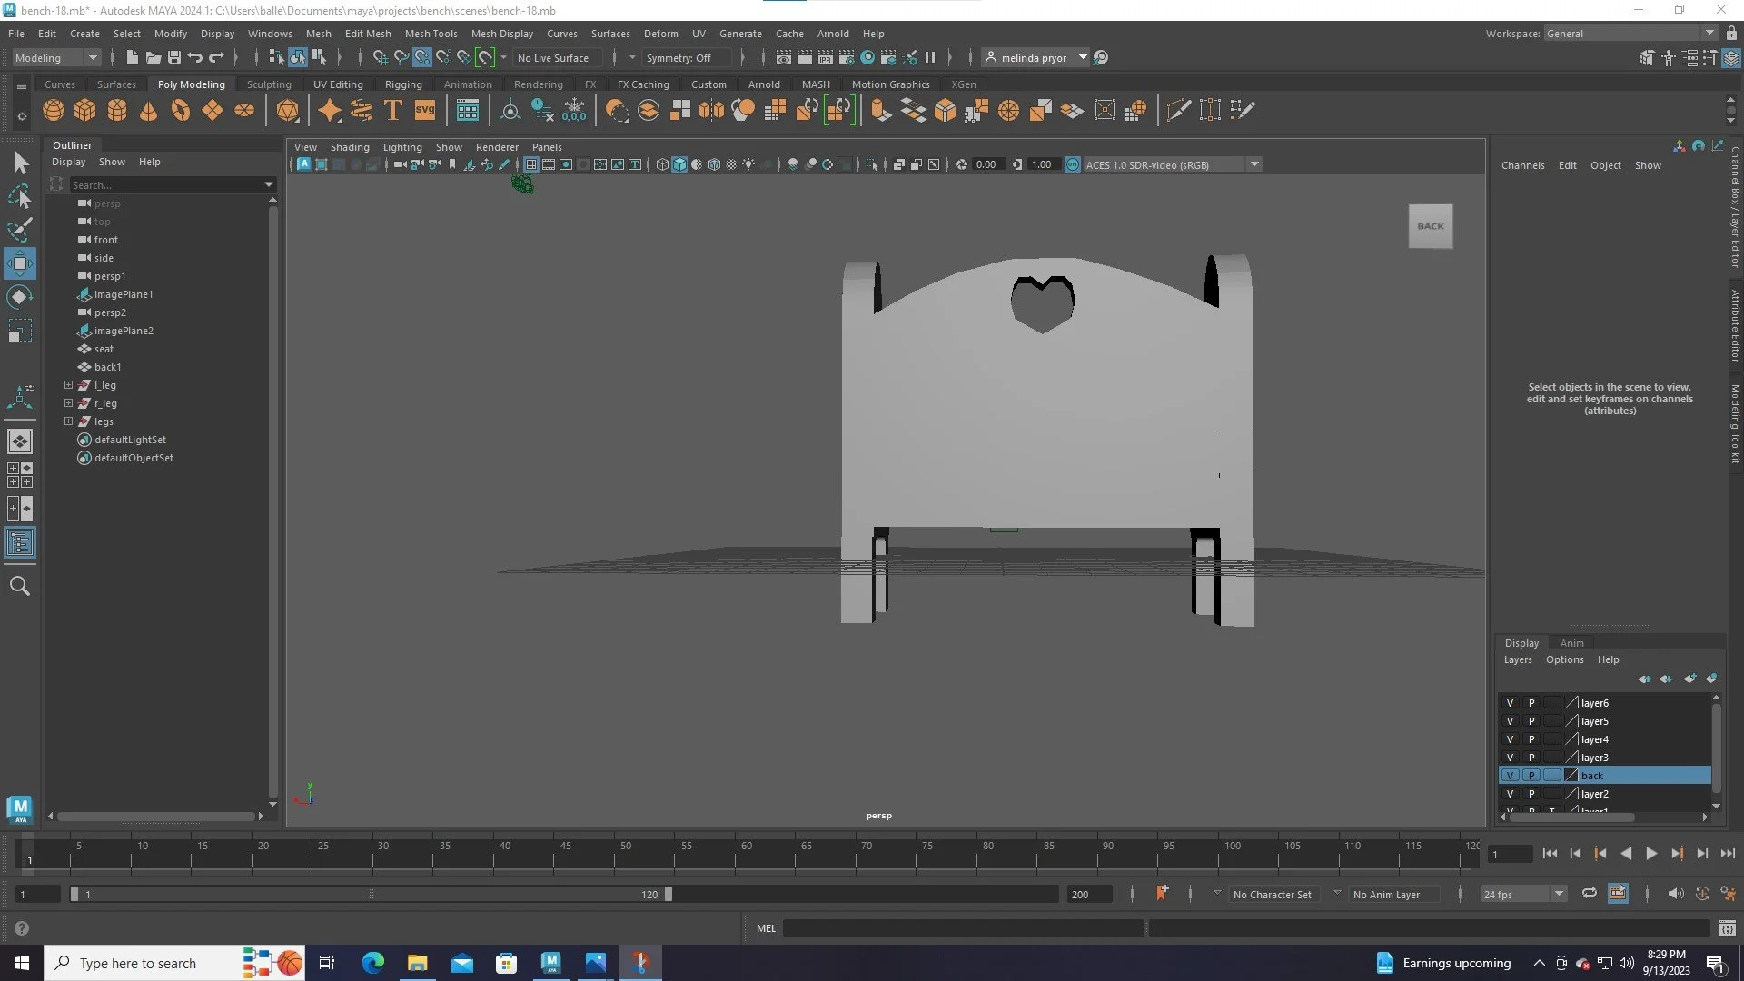Image resolution: width=1744 pixels, height=981 pixels.
Task: Click the BACK view cube face
Action: 1431,226
